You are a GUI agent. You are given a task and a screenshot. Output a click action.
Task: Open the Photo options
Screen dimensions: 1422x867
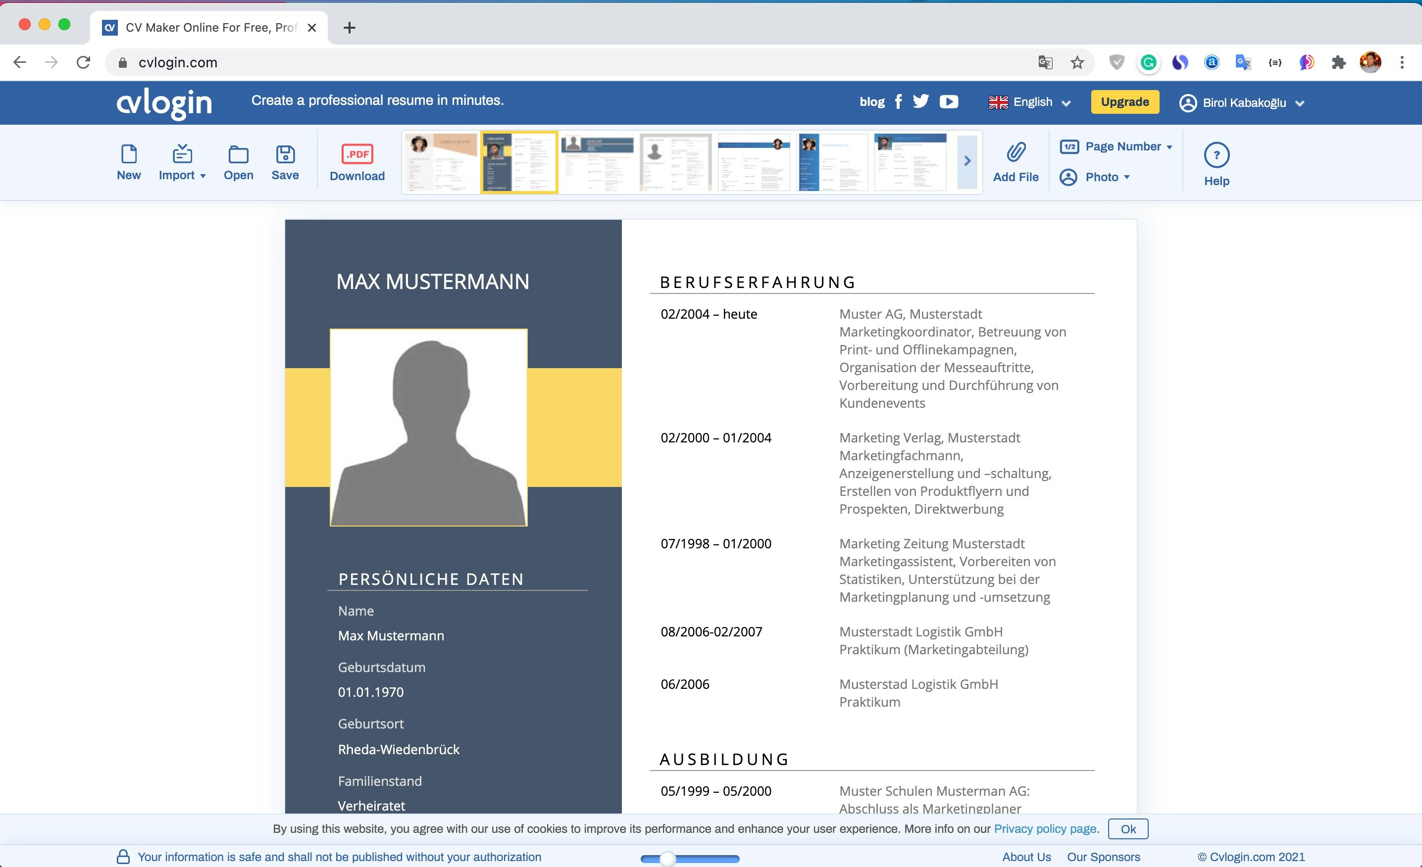[x=1096, y=177]
